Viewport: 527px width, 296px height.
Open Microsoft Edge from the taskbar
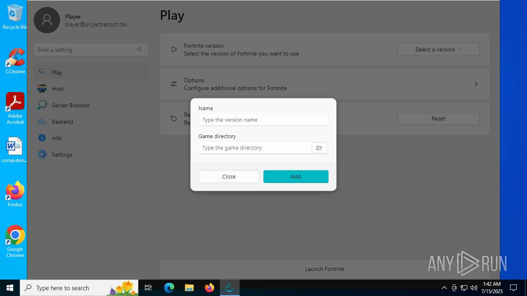169,288
